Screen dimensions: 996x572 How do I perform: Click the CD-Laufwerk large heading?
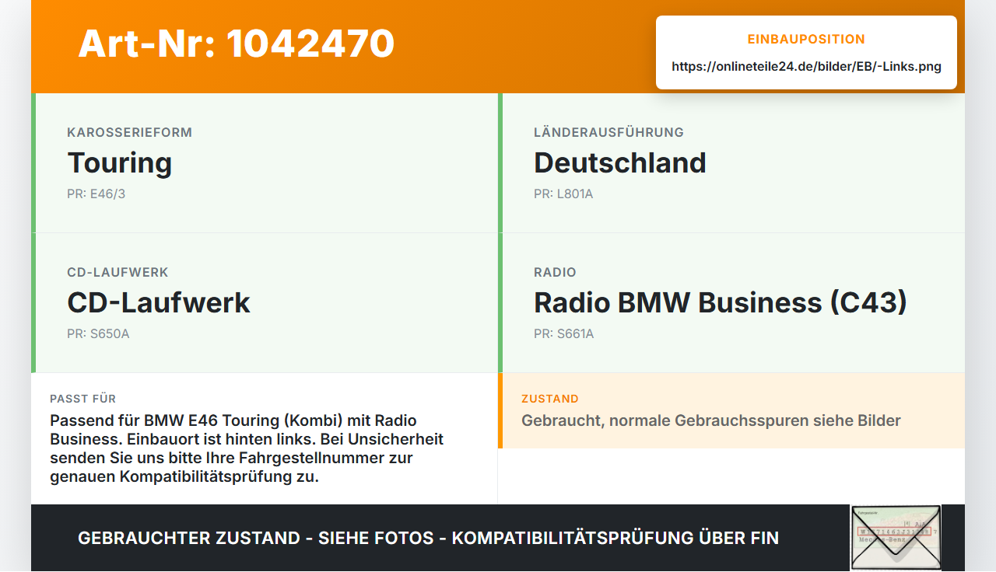coord(159,303)
